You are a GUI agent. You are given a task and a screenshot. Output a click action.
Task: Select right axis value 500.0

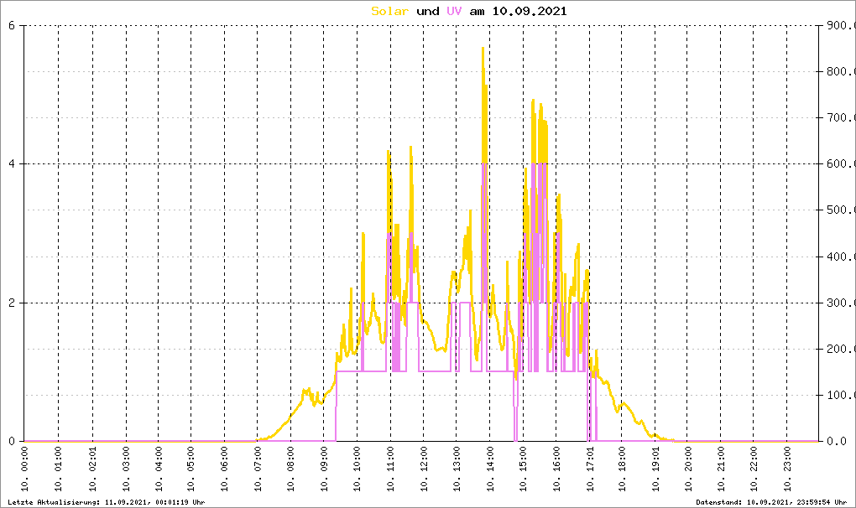[840, 210]
